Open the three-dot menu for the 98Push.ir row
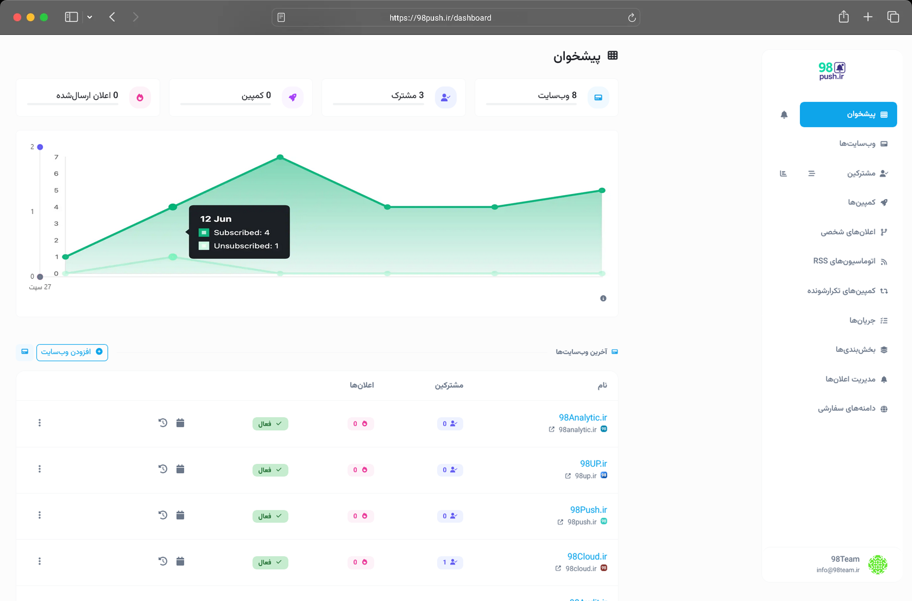The width and height of the screenshot is (912, 601). (x=40, y=515)
